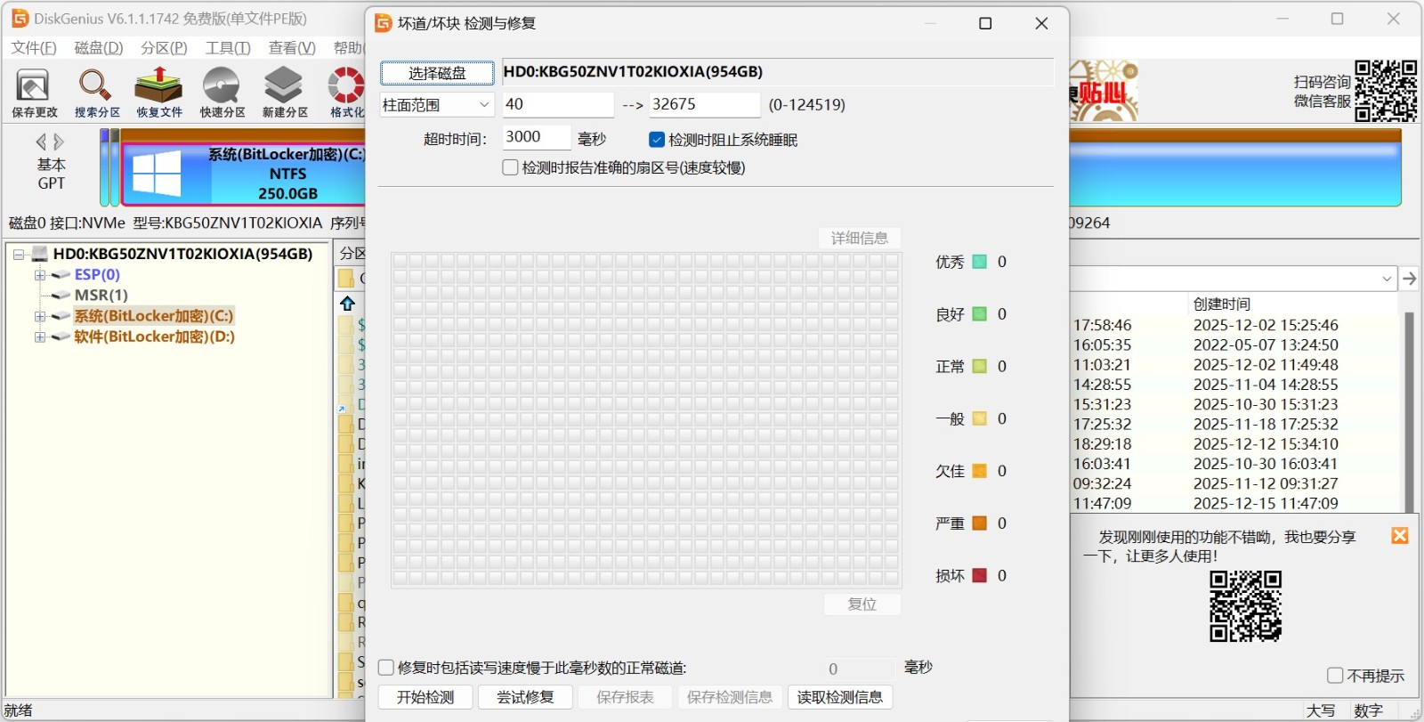This screenshot has height=722, width=1424.
Task: Click the 快速分区 (Quick Partition) disc icon
Action: tap(222, 92)
